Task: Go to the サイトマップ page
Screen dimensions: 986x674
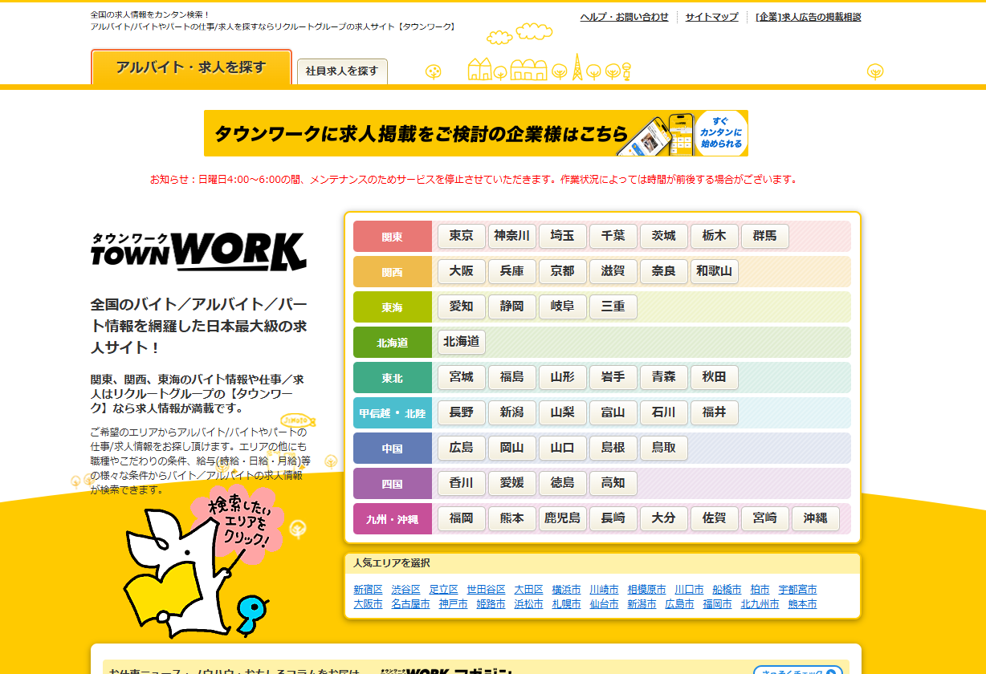Action: (x=711, y=17)
